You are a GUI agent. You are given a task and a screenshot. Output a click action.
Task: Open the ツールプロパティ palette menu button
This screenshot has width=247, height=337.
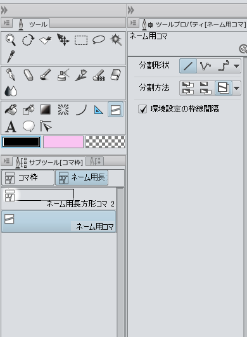click(x=133, y=23)
